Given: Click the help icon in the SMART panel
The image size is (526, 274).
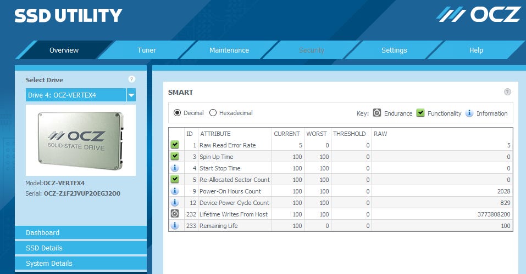Looking at the screenshot, I should point(507,92).
